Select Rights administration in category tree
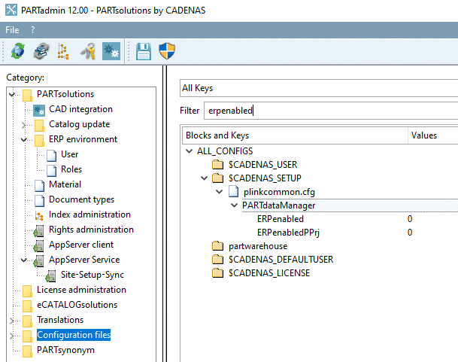This screenshot has height=362, width=458. click(x=91, y=230)
